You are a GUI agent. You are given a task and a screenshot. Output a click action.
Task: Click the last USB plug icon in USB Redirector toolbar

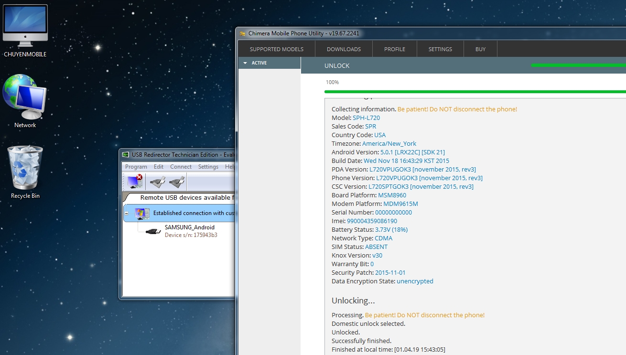coord(176,182)
